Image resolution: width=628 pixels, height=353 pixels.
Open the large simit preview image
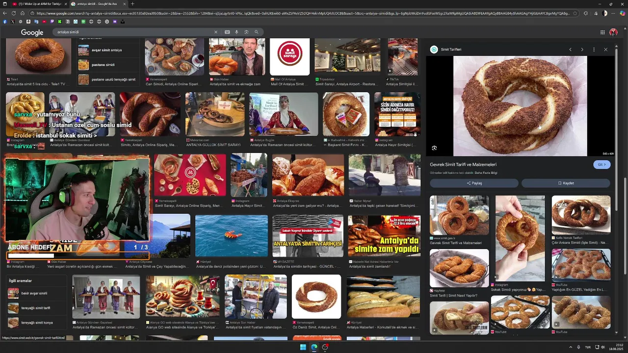[520, 106]
